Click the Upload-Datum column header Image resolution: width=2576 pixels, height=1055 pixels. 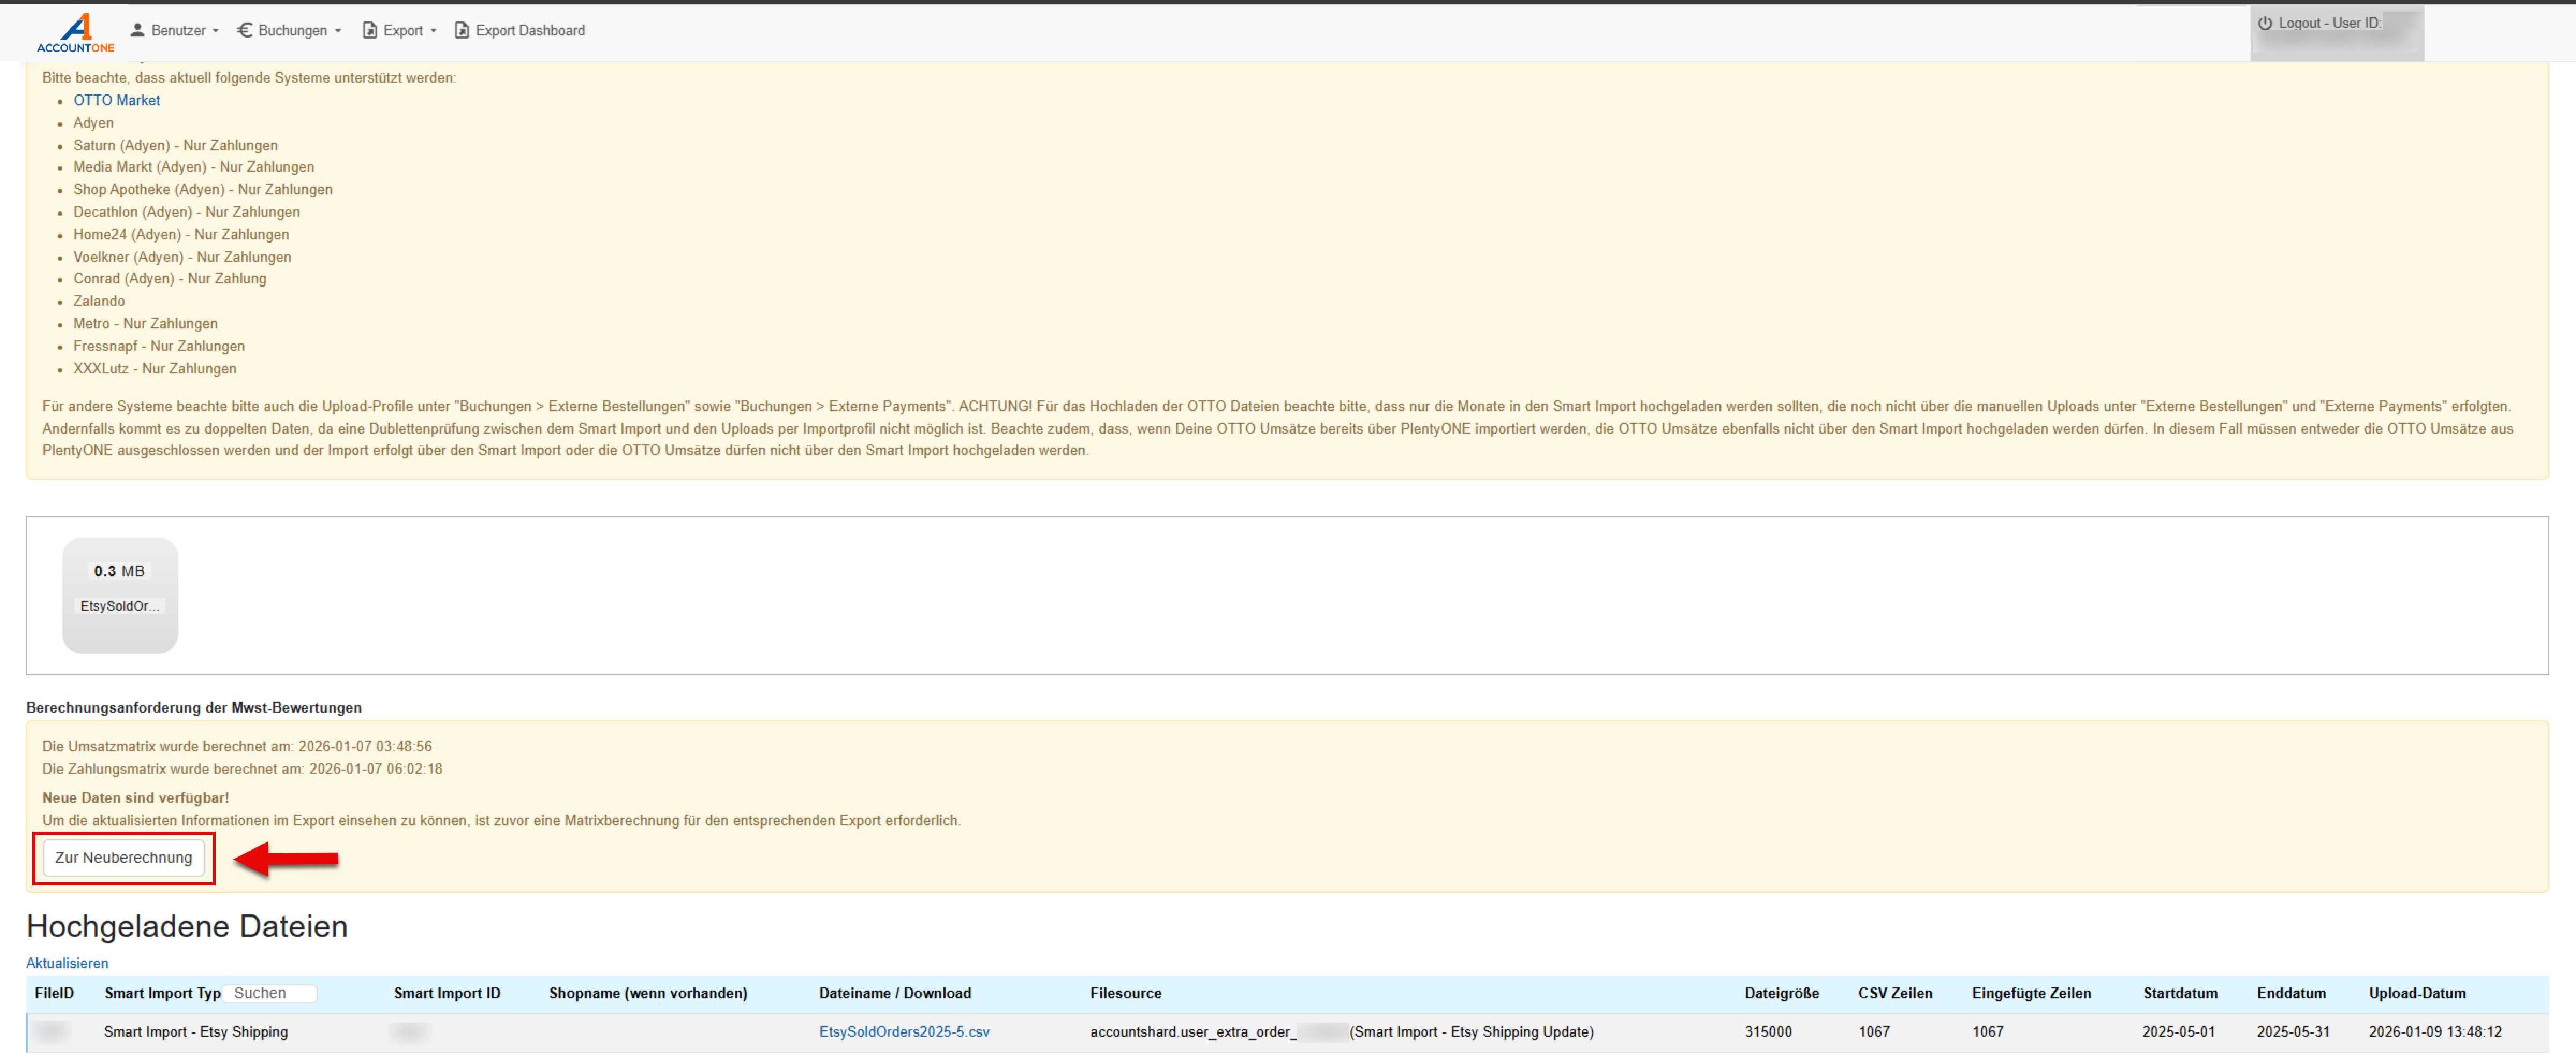(2416, 992)
